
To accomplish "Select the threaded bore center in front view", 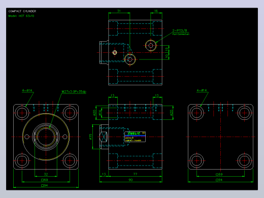I will (x=46, y=137).
